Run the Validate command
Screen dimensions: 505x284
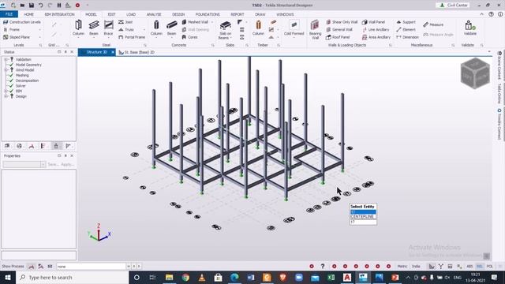[x=470, y=28]
